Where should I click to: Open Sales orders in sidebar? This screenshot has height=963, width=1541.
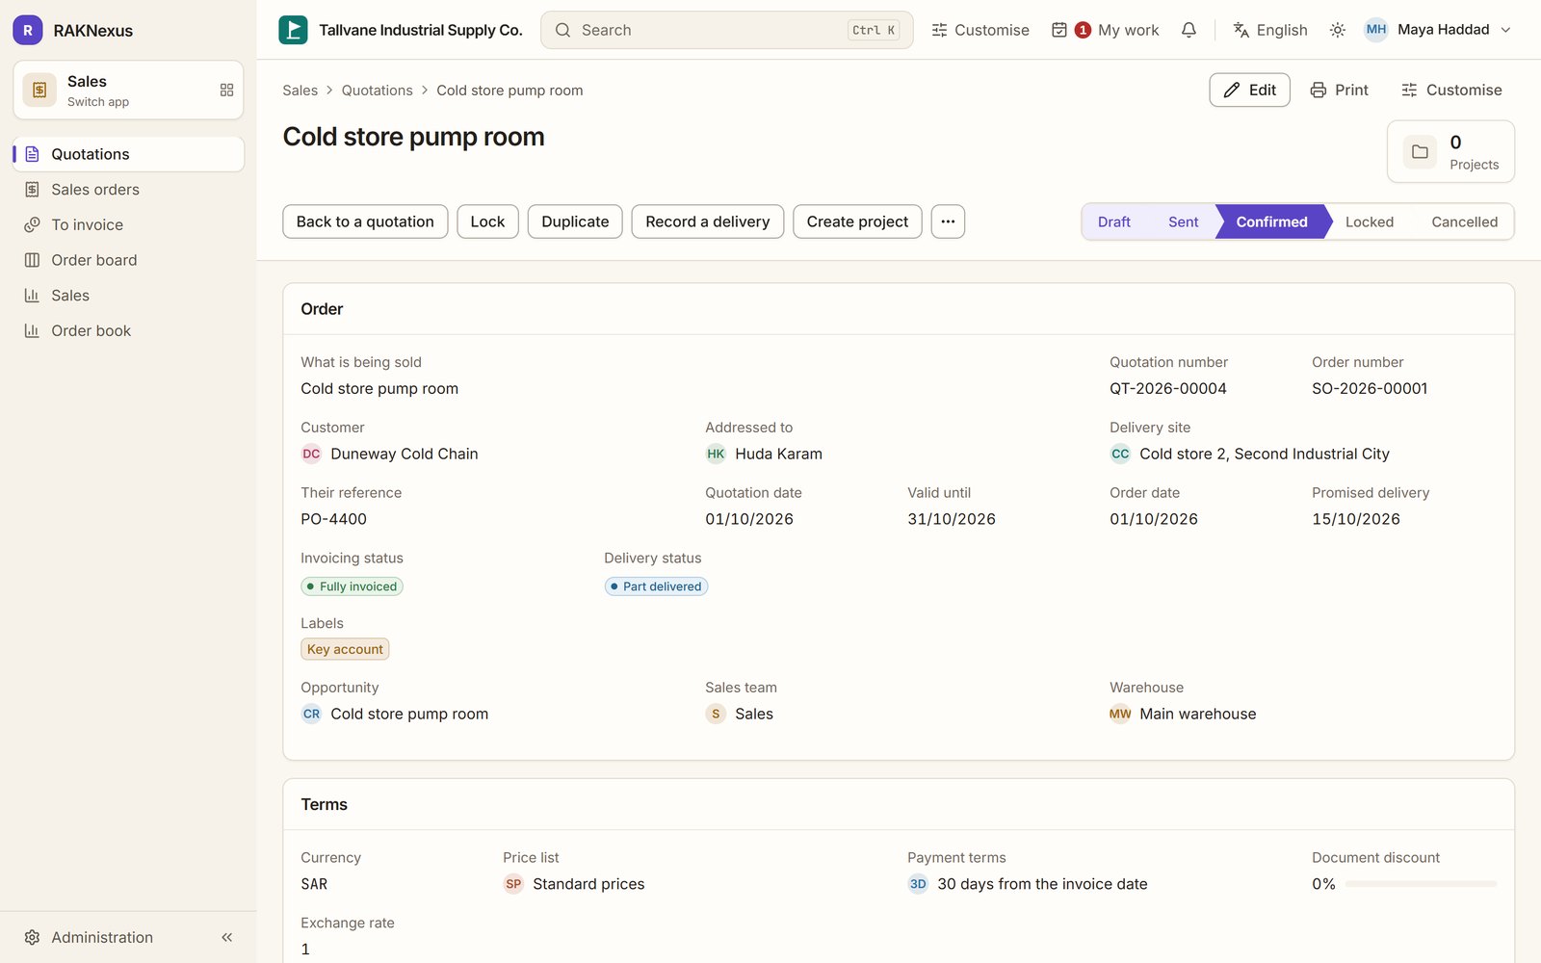pos(129,190)
